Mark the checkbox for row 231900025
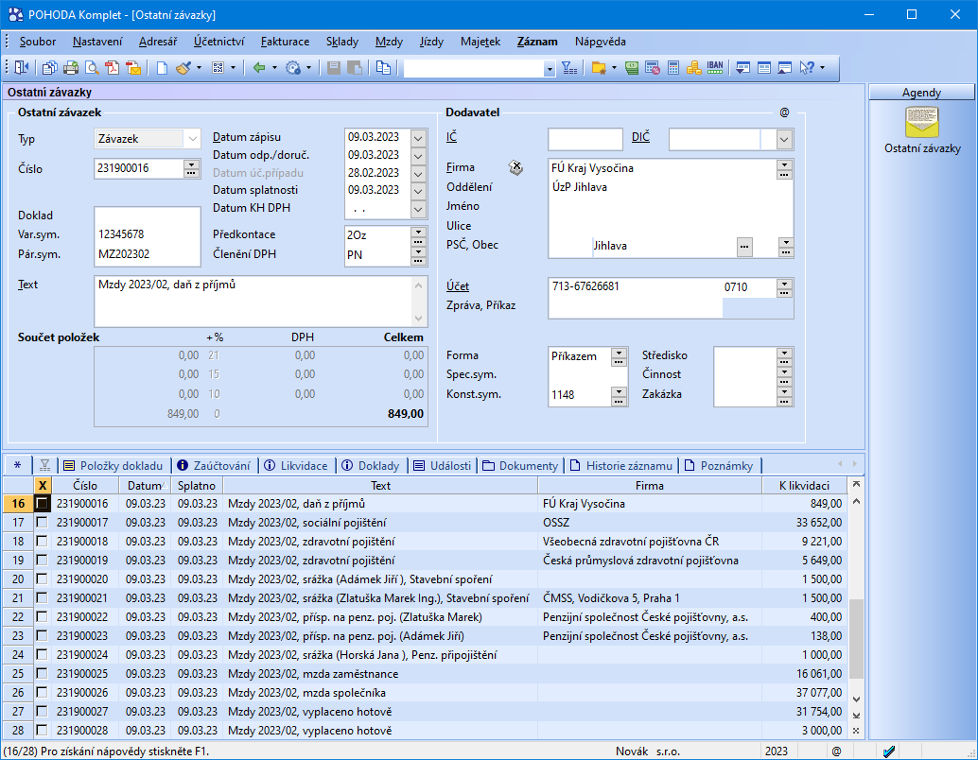This screenshot has width=978, height=760. [x=42, y=674]
